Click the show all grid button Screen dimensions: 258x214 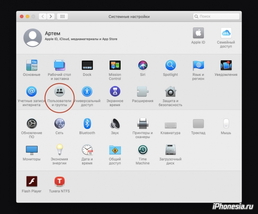(62, 16)
